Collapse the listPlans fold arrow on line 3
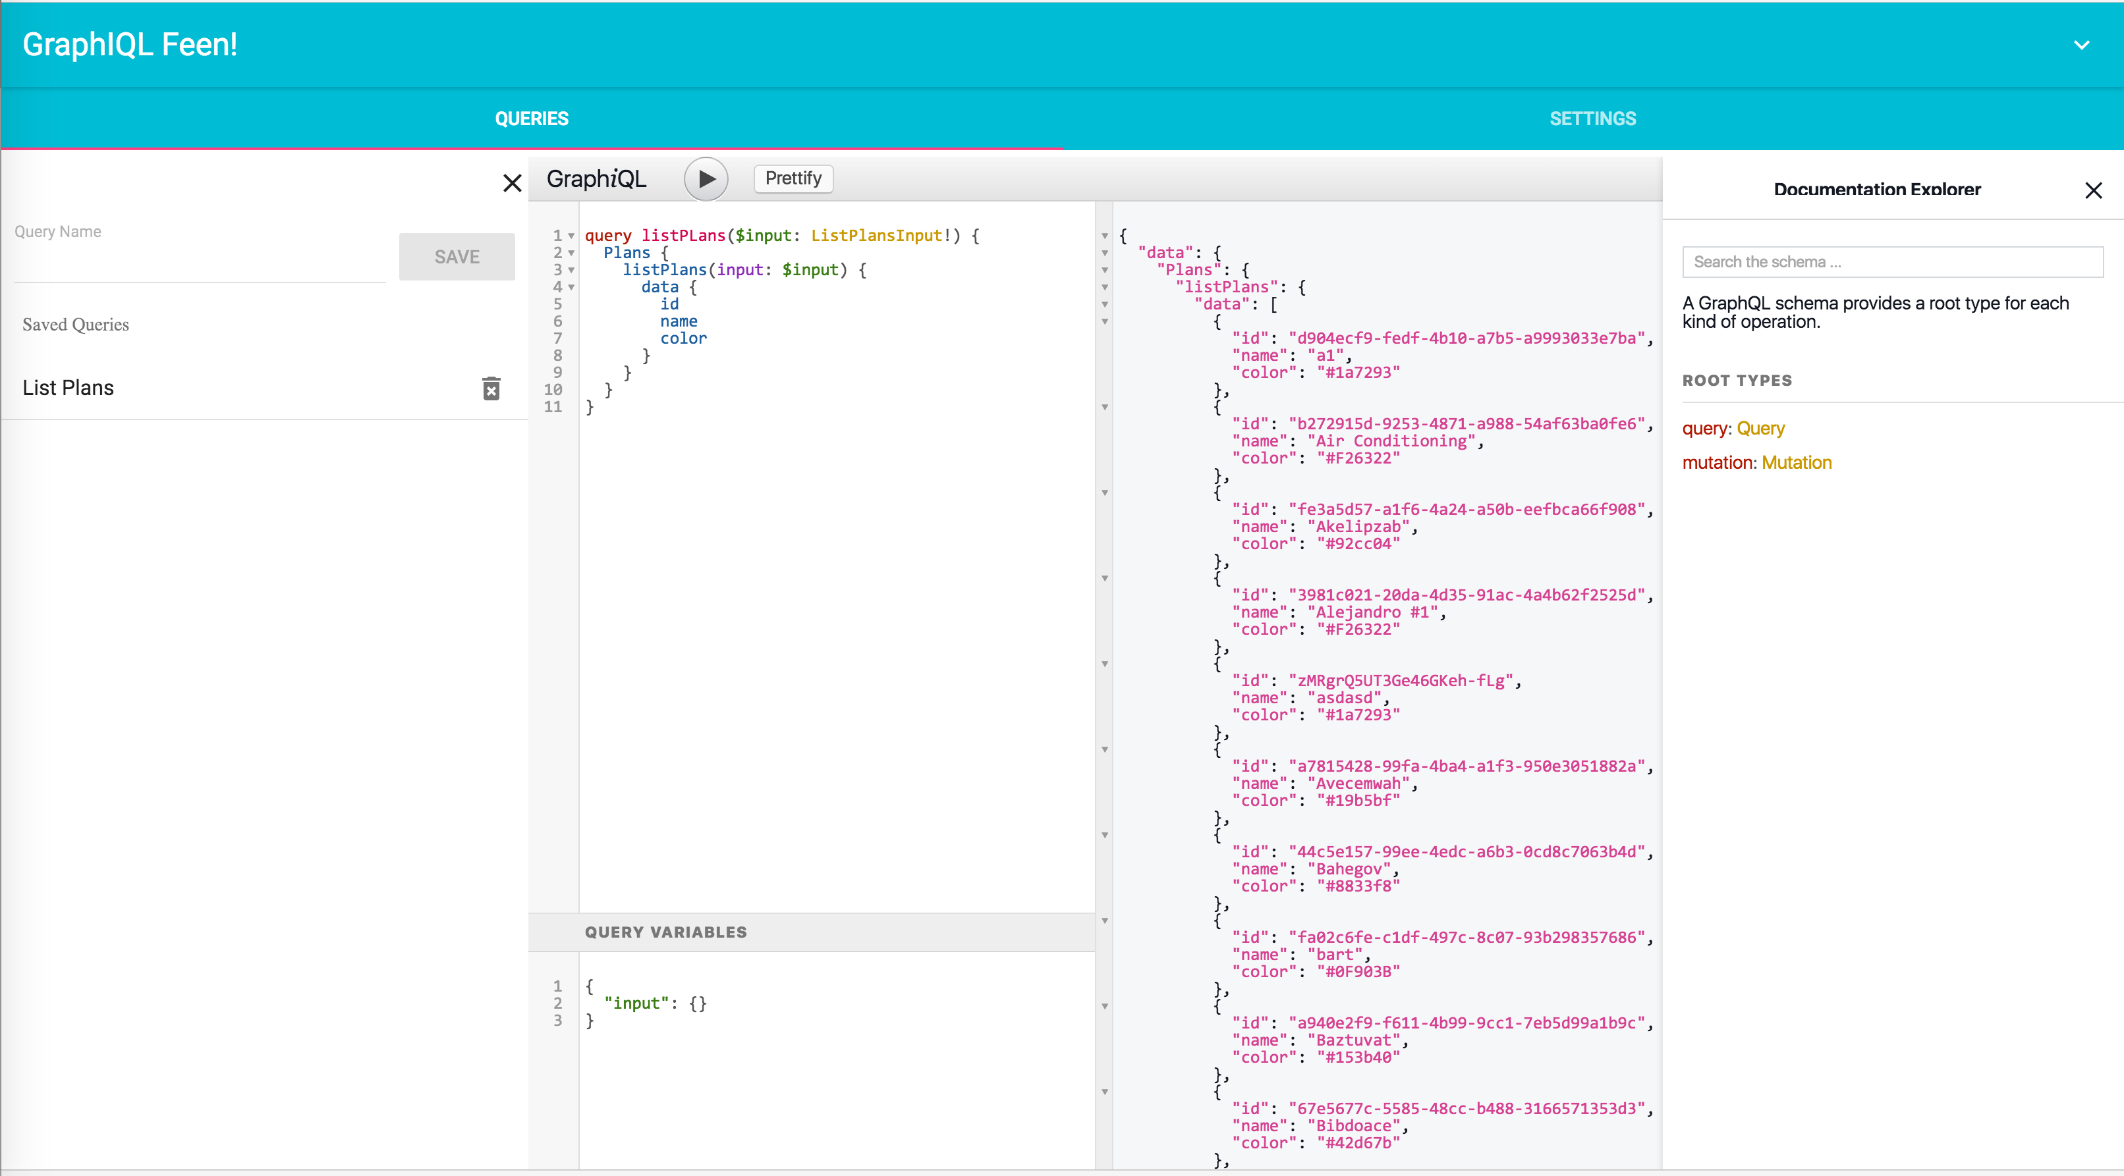Image resolution: width=2124 pixels, height=1176 pixels. 573,269
